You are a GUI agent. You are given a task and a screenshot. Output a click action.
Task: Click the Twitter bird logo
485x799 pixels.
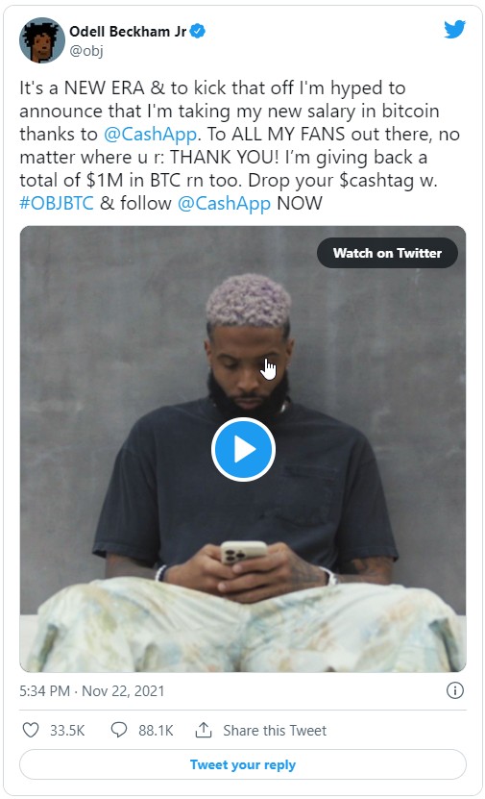(454, 30)
